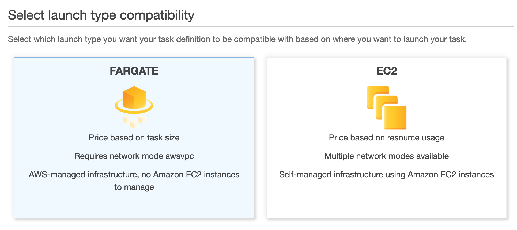The height and width of the screenshot is (230, 517).
Task: Choose the FARGATE card title
Action: coord(134,71)
